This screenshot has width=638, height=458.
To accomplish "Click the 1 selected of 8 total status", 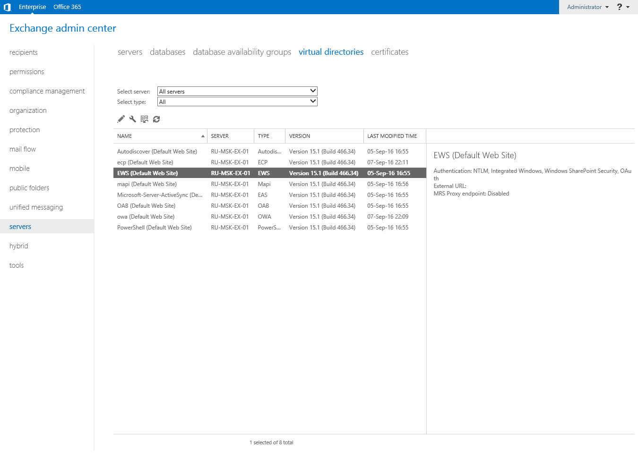I will pos(271,442).
